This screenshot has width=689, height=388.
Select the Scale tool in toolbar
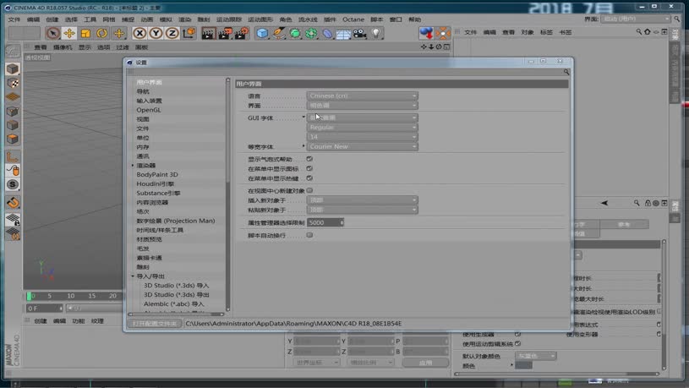85,33
